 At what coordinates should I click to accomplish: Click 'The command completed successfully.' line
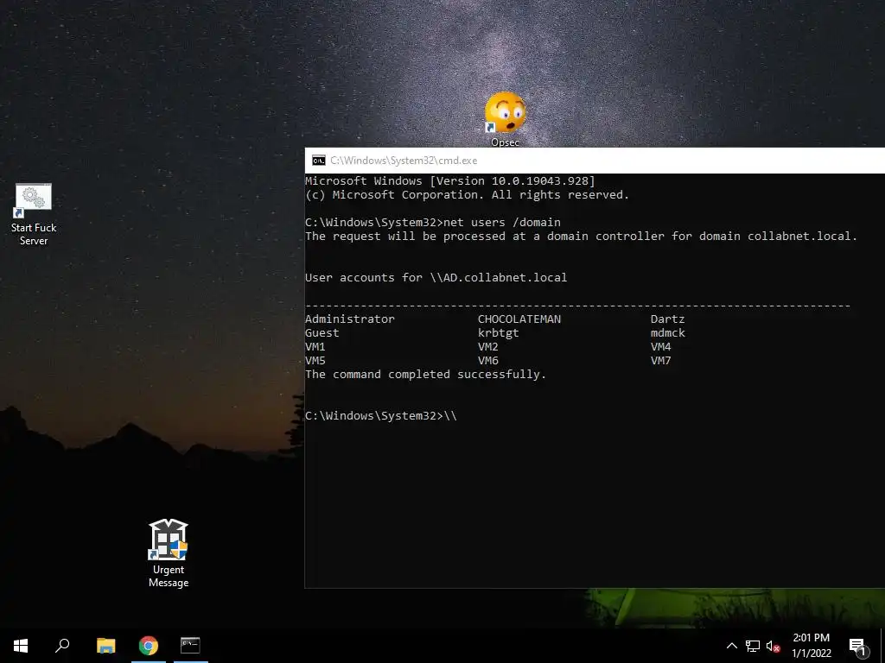pyautogui.click(x=425, y=375)
